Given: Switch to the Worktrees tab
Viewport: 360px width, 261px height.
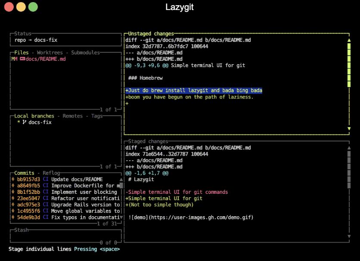Looking at the screenshot, I should (x=50, y=53).
